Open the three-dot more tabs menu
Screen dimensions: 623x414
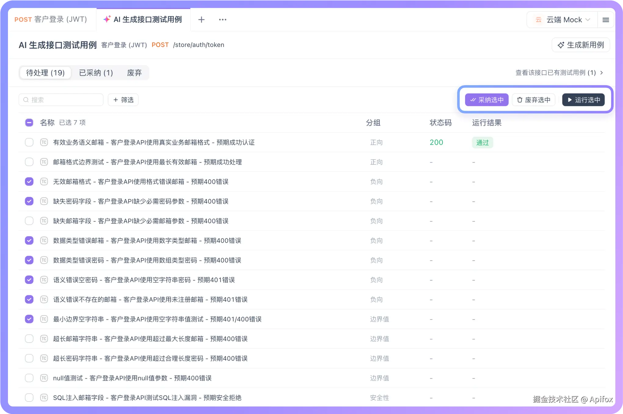pos(223,20)
